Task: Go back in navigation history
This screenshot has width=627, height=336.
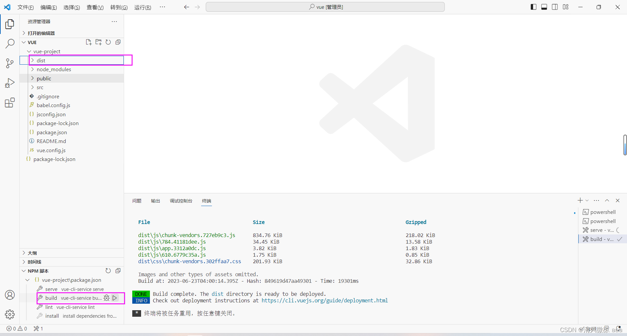Action: point(186,7)
